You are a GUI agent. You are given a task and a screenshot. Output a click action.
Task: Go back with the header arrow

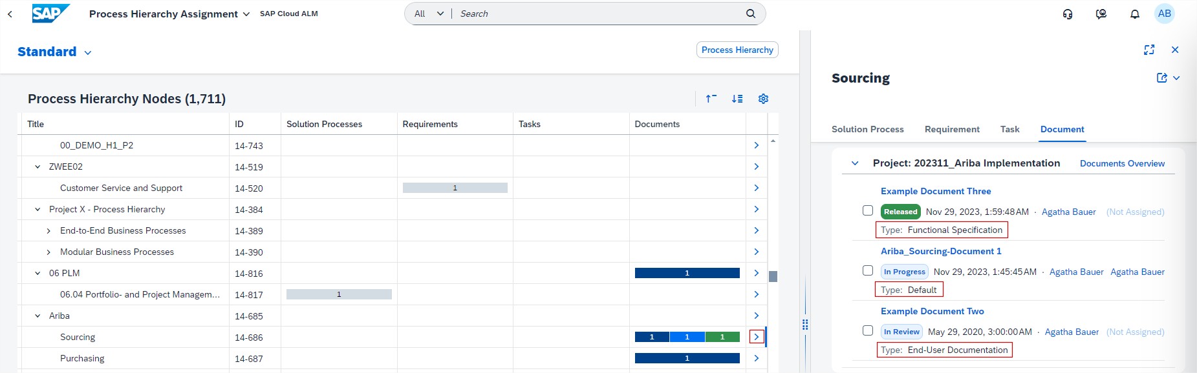click(10, 14)
